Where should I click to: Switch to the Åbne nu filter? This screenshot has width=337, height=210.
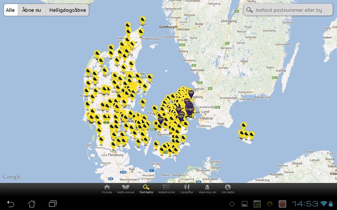[x=32, y=10]
